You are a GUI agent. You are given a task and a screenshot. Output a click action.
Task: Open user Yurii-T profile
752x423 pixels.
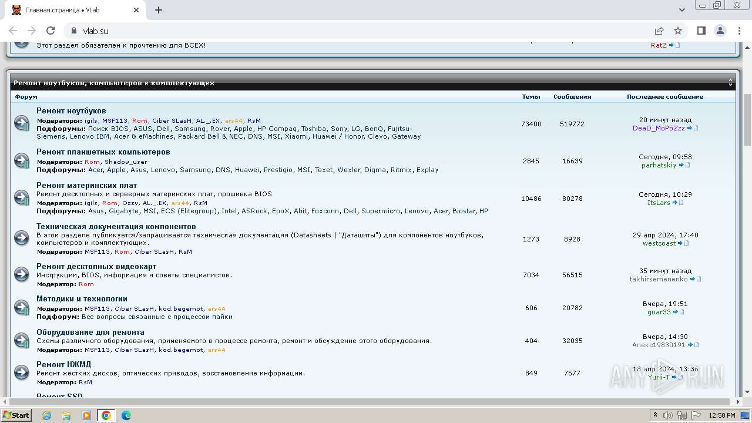click(x=659, y=377)
